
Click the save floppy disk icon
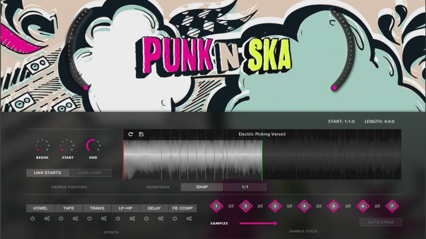click(141, 134)
